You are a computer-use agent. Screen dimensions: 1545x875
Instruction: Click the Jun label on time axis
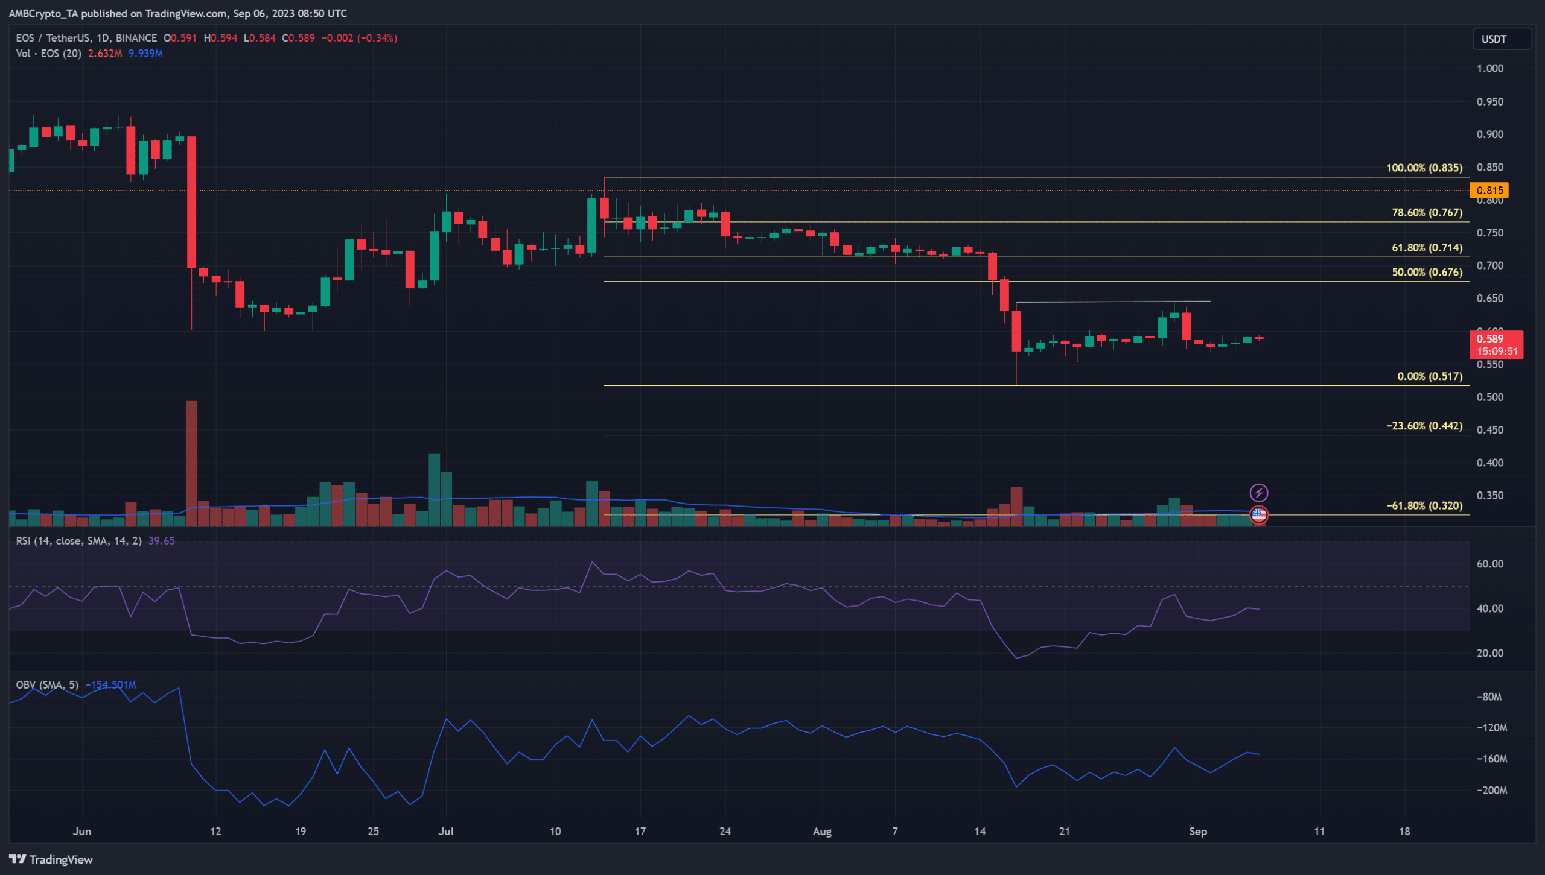[82, 832]
